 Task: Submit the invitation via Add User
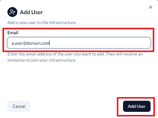click(x=137, y=106)
